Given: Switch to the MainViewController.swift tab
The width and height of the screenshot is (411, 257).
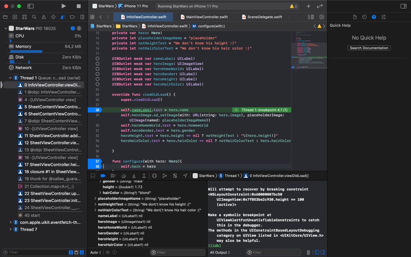Looking at the screenshot, I should point(204,17).
